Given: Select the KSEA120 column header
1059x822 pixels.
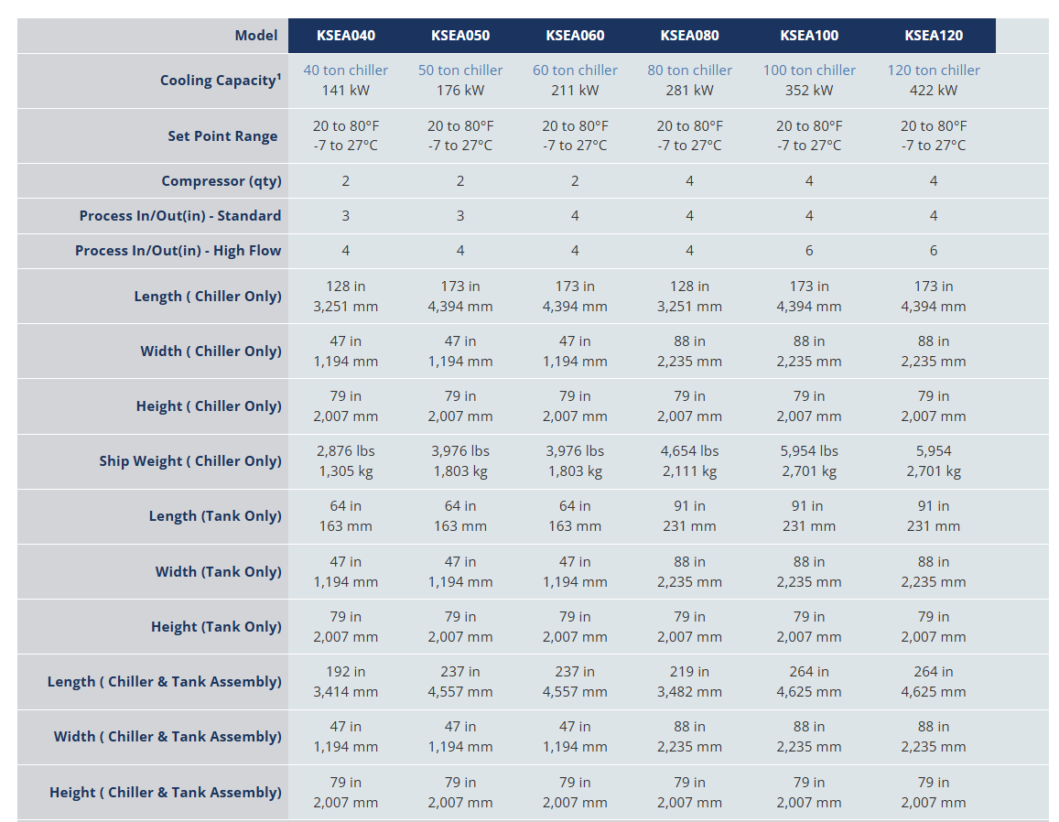Looking at the screenshot, I should [x=933, y=36].
